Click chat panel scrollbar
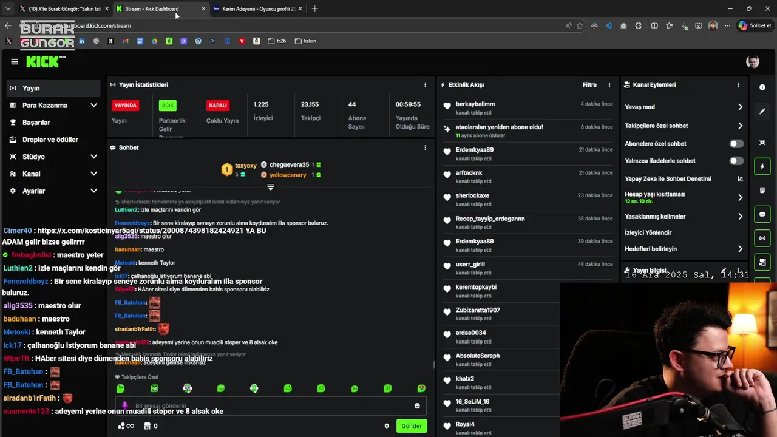The image size is (777, 437). tap(433, 365)
